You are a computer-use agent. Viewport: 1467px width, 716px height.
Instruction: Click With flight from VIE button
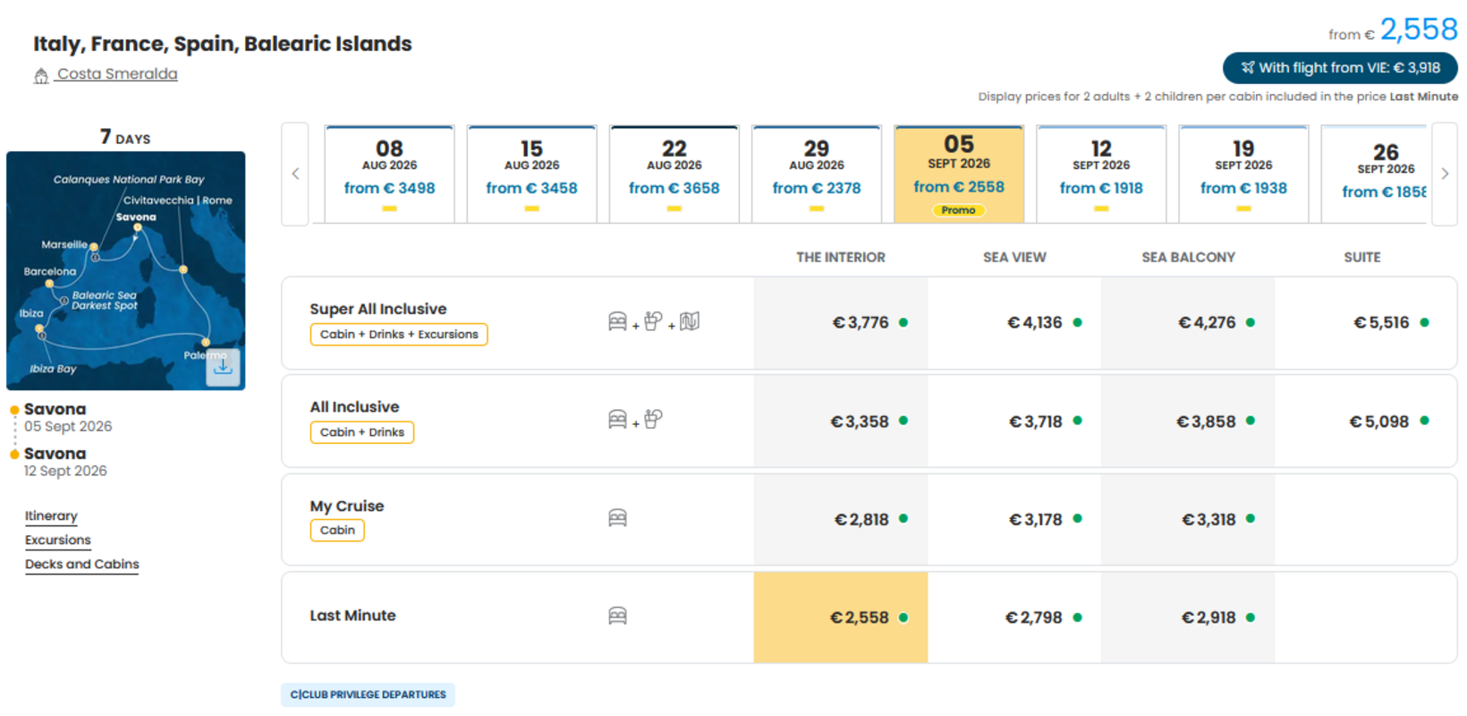(x=1340, y=68)
